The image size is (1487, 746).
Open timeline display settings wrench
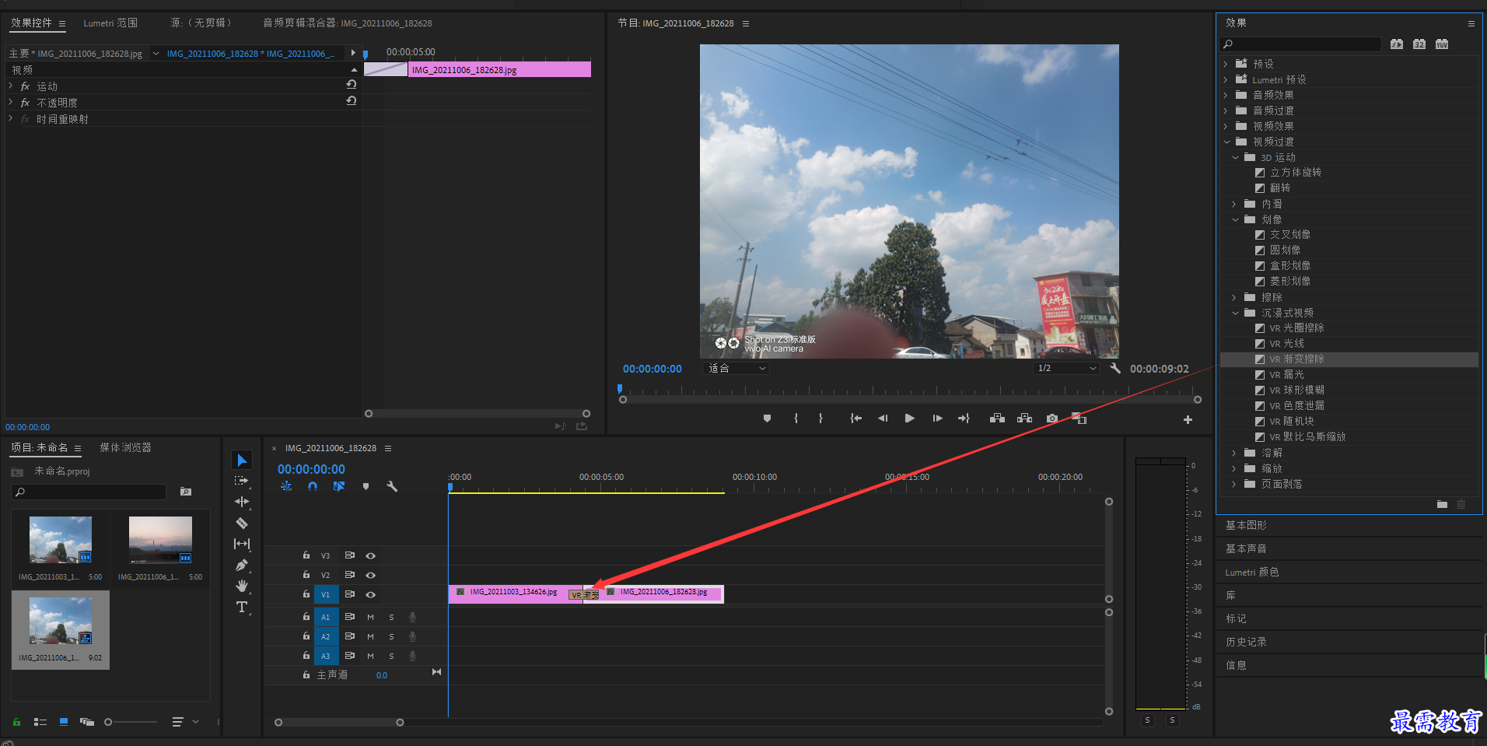(392, 486)
